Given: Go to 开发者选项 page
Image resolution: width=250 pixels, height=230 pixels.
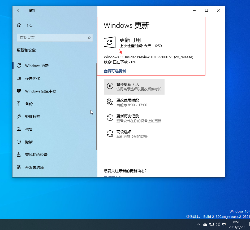Looking at the screenshot, I should [55, 167].
